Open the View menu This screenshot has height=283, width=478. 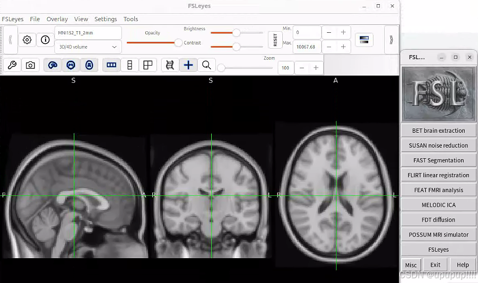[x=81, y=19]
